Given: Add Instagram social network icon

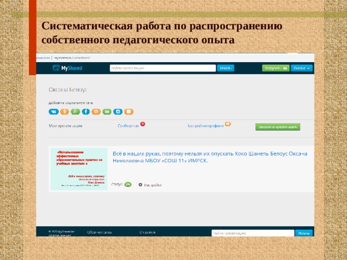Looking at the screenshot, I should [x=118, y=112].
